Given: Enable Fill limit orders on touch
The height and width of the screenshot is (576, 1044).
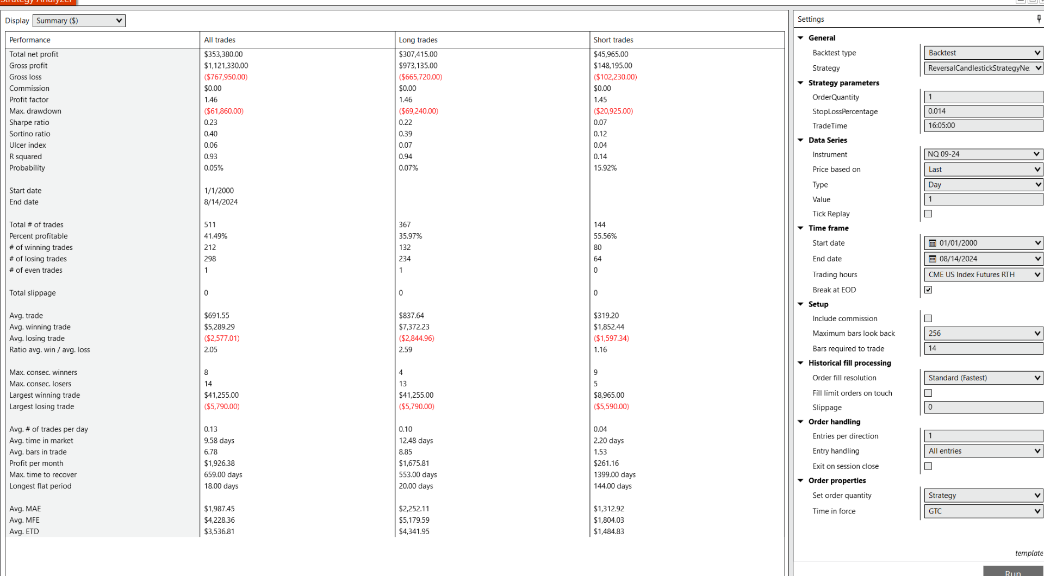Looking at the screenshot, I should coord(928,393).
